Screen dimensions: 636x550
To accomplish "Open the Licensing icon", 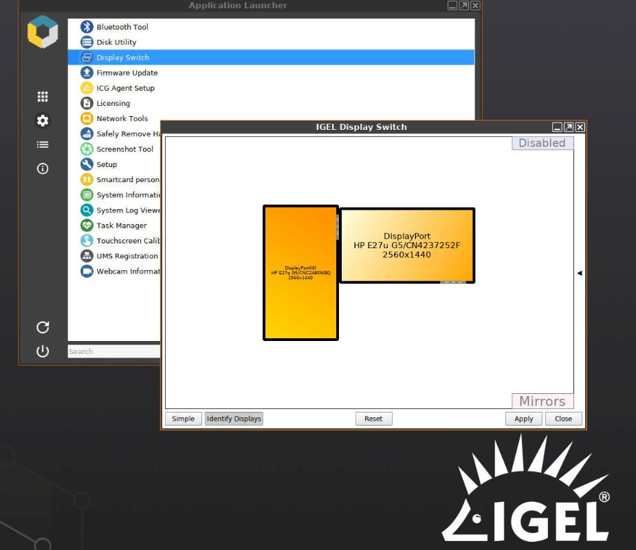I will pyautogui.click(x=87, y=103).
